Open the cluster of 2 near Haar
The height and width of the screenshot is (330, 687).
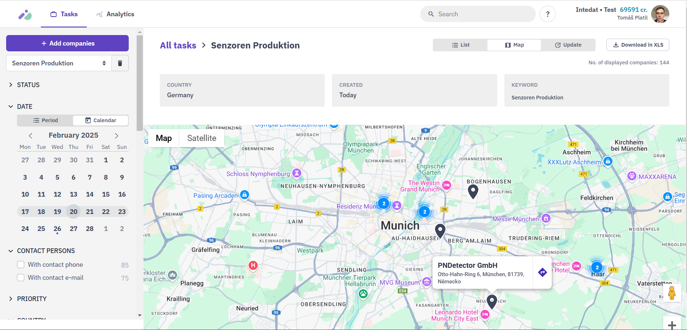(597, 267)
